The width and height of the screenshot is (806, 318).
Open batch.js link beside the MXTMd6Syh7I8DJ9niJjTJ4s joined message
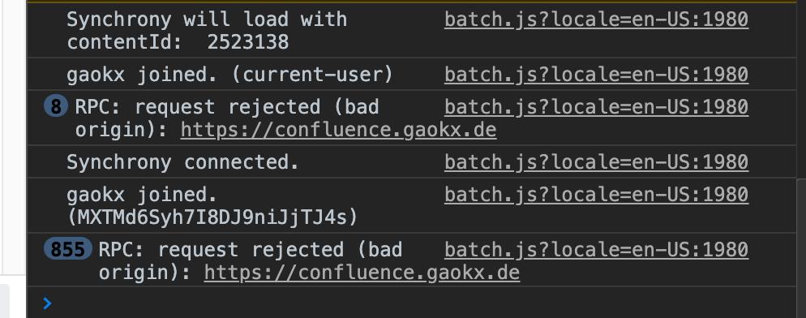tap(596, 195)
